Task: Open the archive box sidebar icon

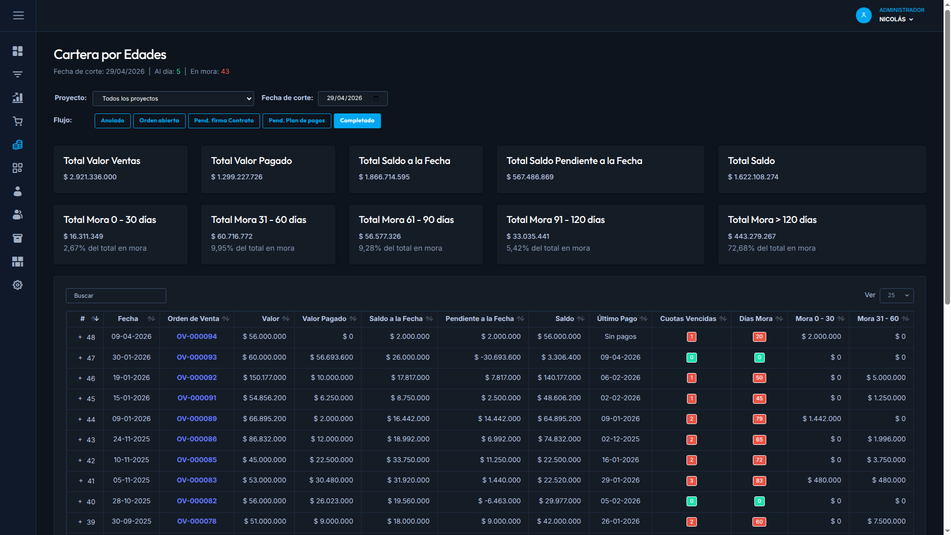Action: (18, 238)
